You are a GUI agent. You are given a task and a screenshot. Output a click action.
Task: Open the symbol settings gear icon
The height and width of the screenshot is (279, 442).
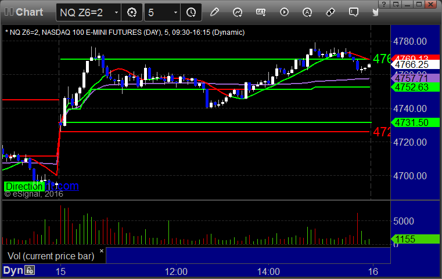[x=132, y=12]
